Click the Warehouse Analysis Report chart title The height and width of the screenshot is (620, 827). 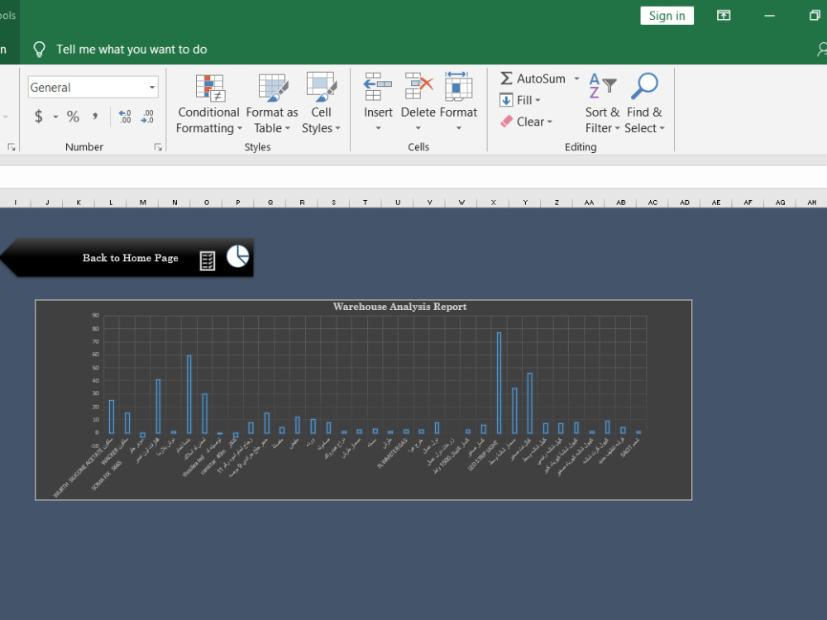[x=399, y=307]
